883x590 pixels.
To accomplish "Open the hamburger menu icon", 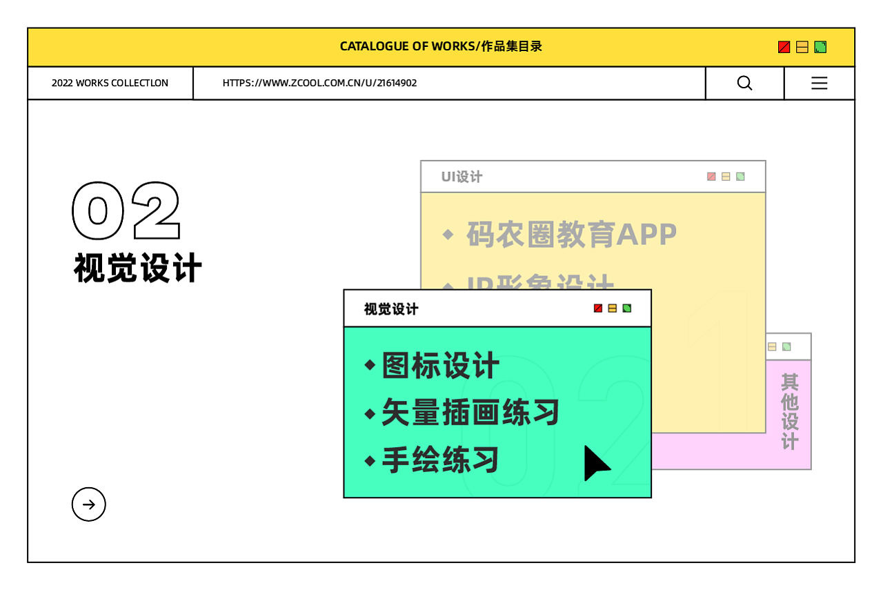I will click(819, 83).
